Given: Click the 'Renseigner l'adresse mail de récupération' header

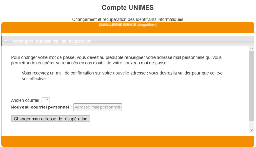Looking at the screenshot, I should 51,41.
